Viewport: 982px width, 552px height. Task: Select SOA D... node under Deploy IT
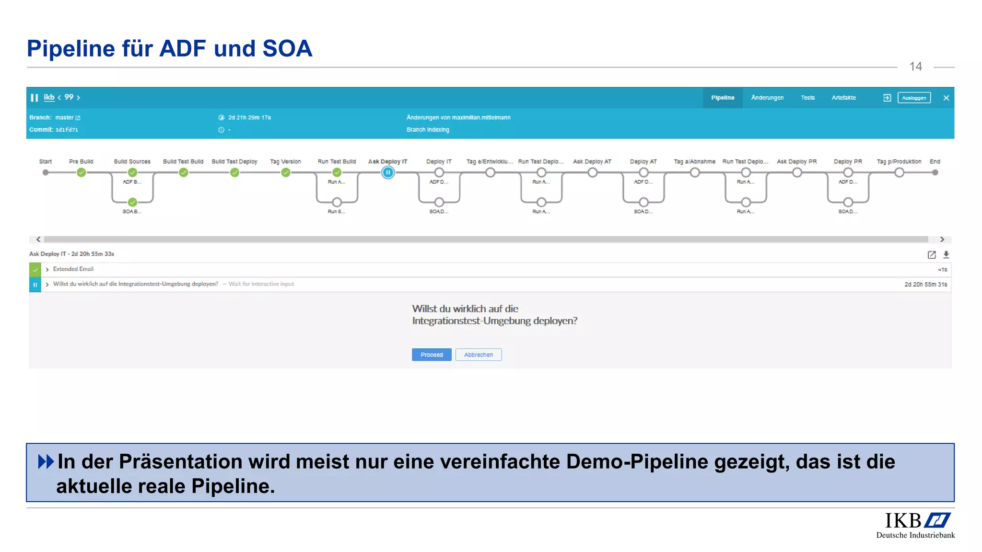[x=439, y=202]
